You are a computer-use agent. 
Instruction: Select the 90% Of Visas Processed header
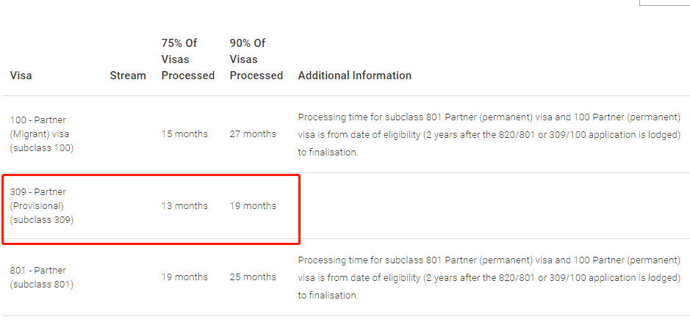point(256,59)
